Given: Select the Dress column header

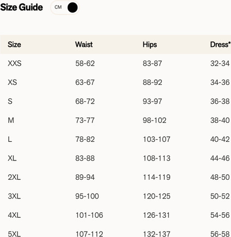Looking at the screenshot, I should pos(220,44).
